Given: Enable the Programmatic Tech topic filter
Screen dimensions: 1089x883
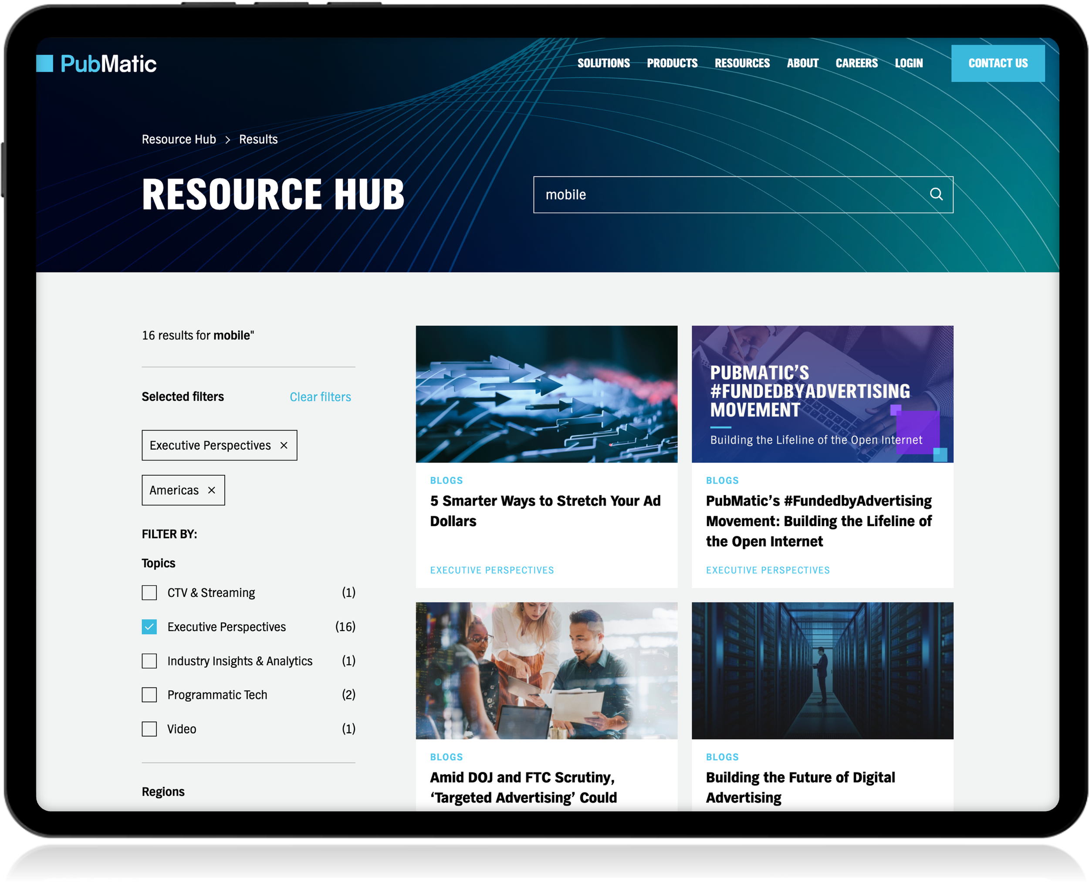Looking at the screenshot, I should click(x=149, y=695).
